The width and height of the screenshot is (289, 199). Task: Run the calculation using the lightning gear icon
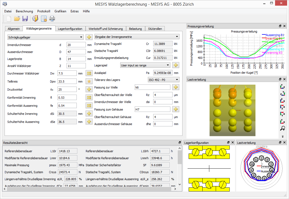coord(35,19)
